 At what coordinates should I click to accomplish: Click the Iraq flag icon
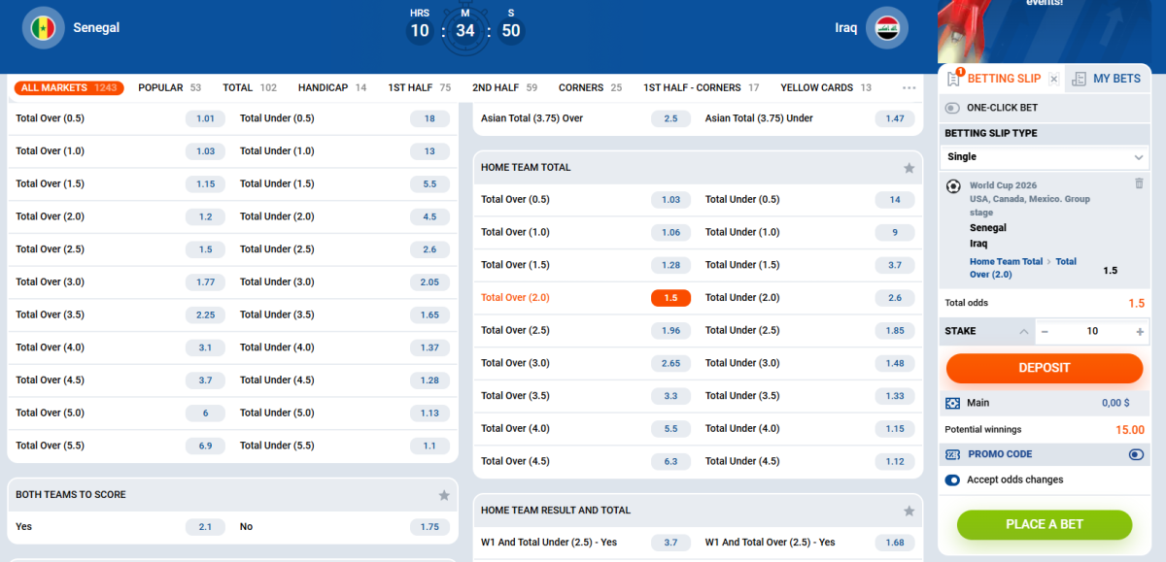[x=886, y=28]
